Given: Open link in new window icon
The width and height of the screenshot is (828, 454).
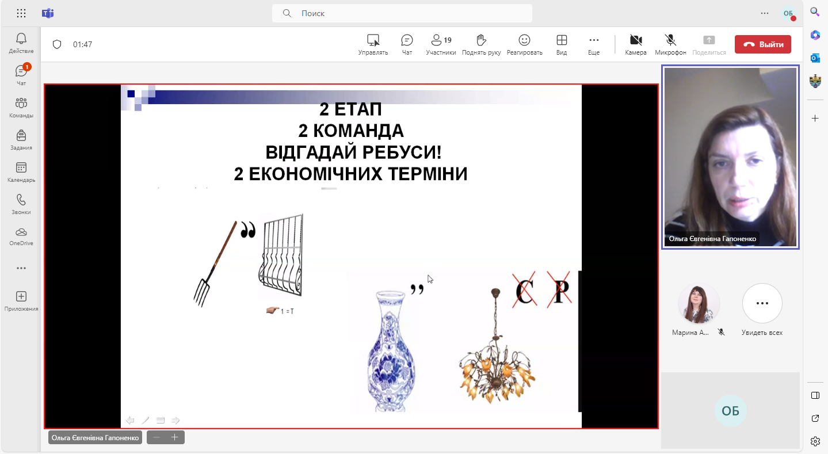Looking at the screenshot, I should coord(815,418).
